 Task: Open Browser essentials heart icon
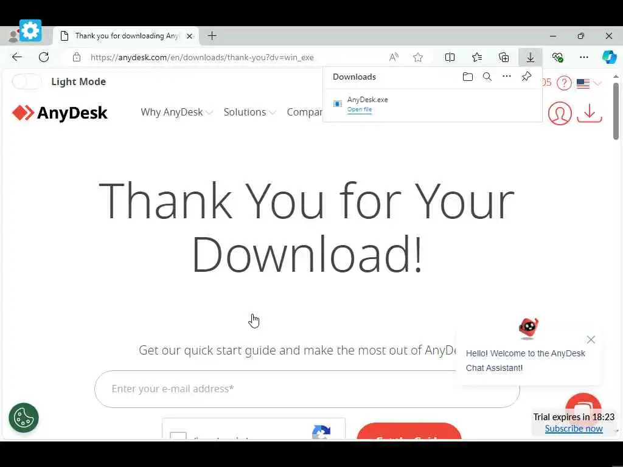557,57
